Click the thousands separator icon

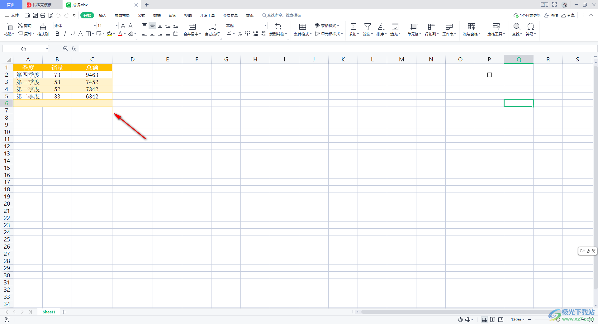[x=248, y=34]
